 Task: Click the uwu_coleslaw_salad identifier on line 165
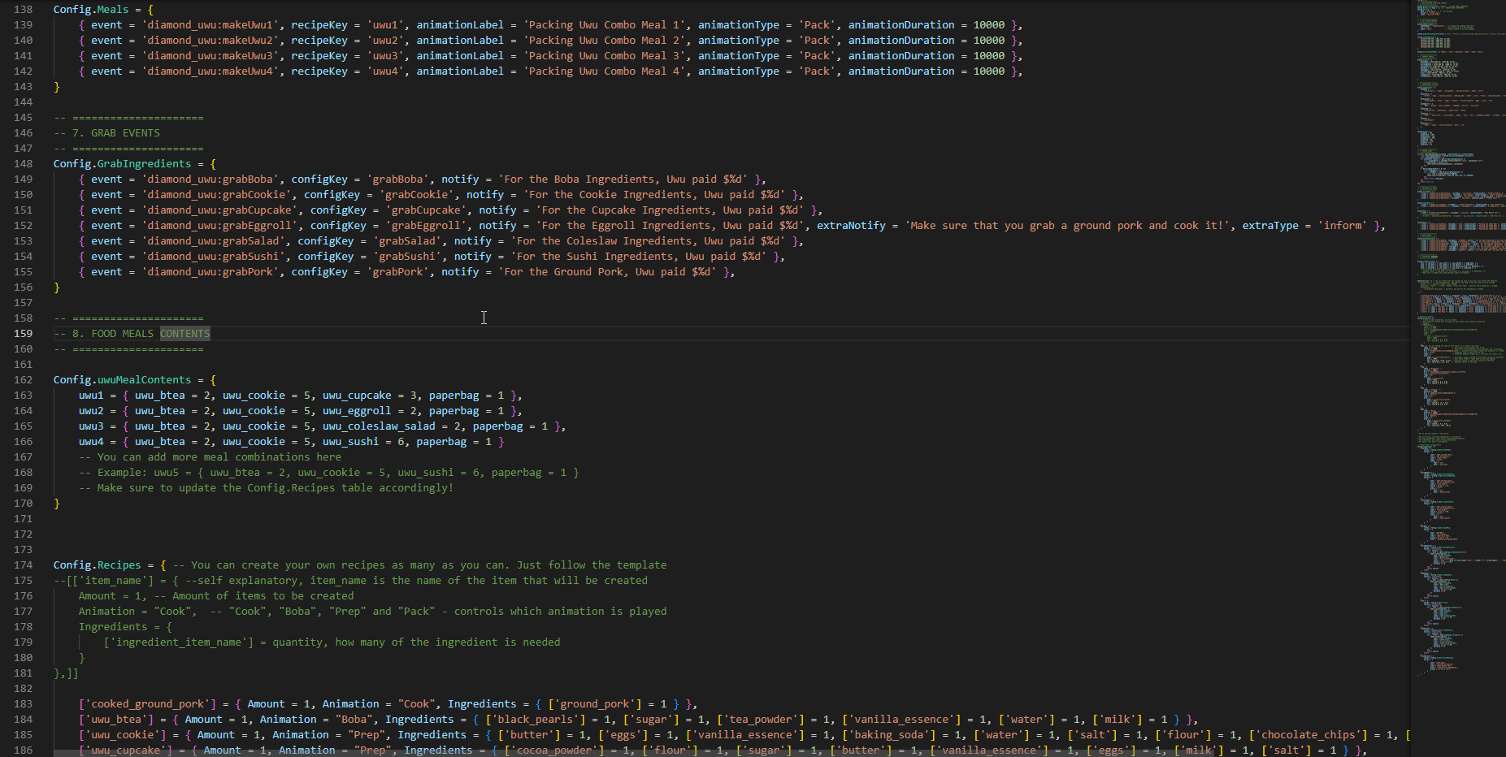tap(380, 426)
